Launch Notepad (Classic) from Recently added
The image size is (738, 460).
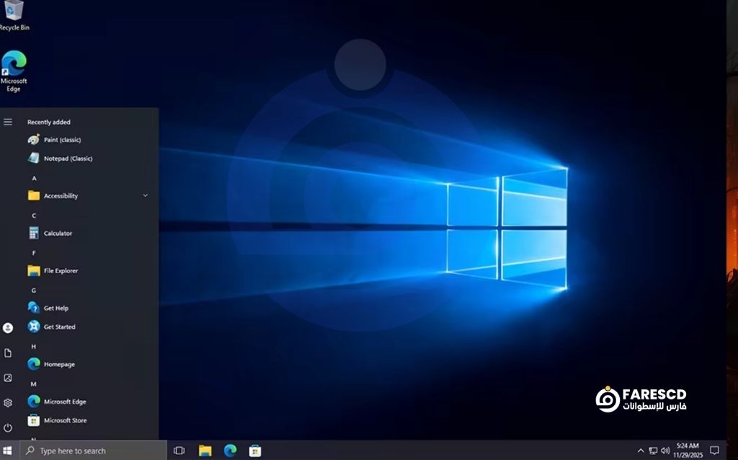coord(67,159)
